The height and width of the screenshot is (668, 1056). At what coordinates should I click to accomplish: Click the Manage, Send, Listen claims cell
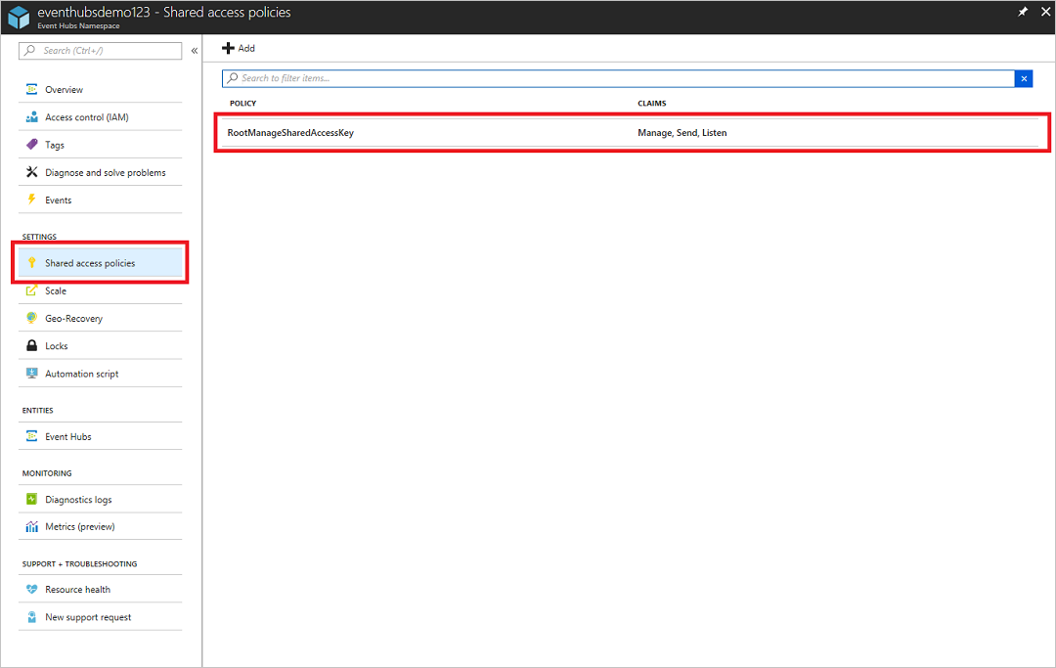click(x=682, y=133)
